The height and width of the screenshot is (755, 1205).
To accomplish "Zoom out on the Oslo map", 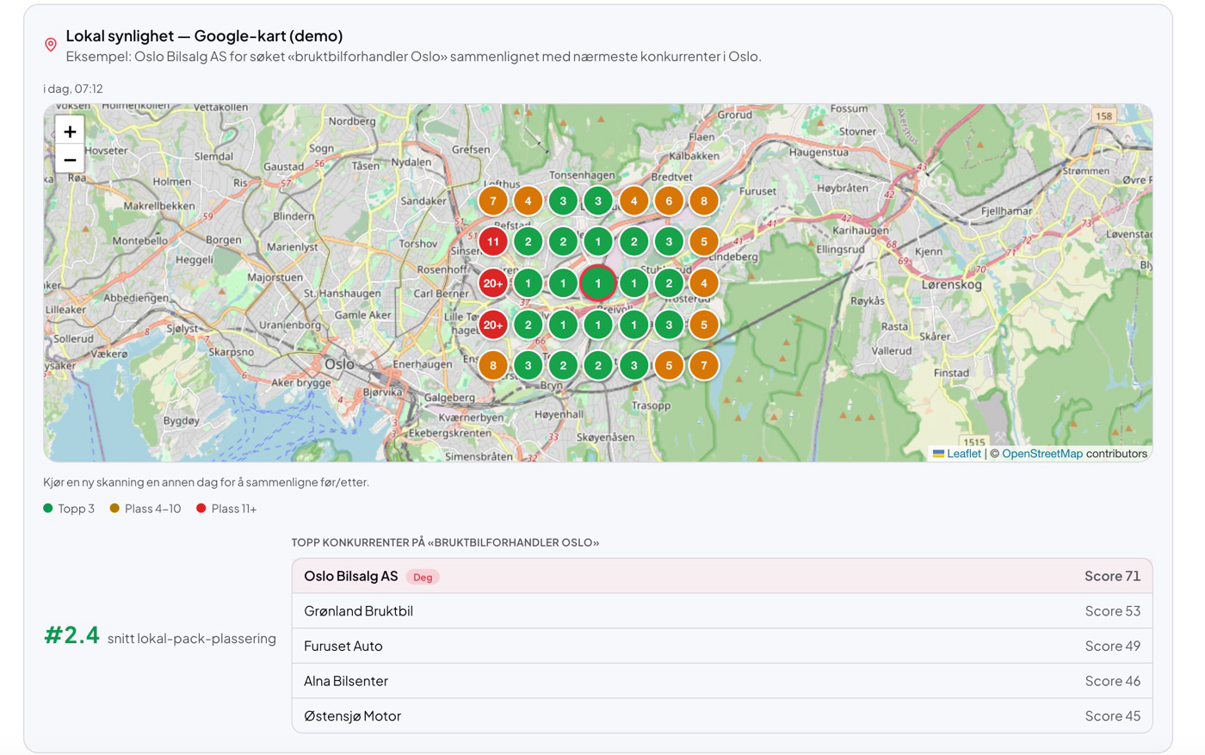I will point(70,159).
